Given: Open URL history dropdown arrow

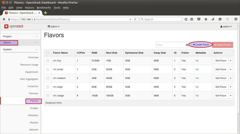Looking at the screenshot, I should pos(130,19).
